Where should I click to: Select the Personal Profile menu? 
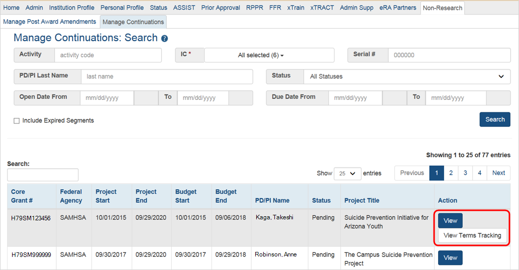(x=122, y=8)
